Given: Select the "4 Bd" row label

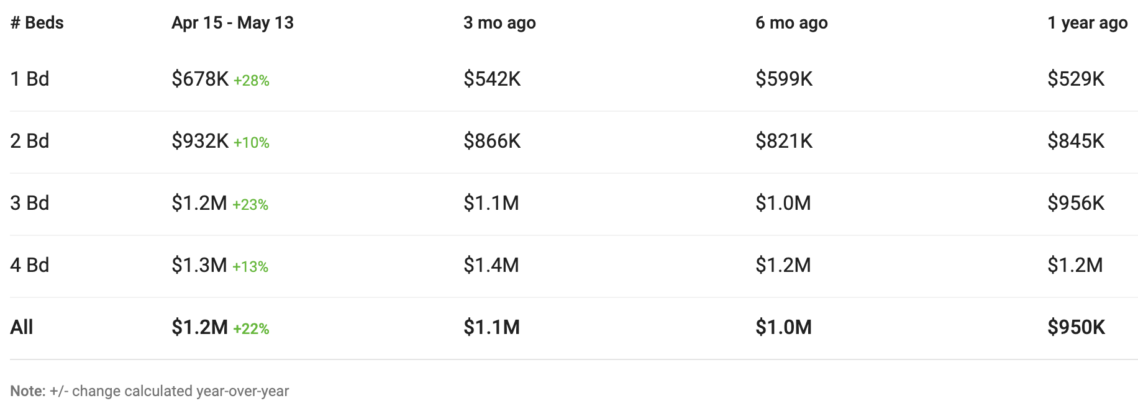Looking at the screenshot, I should tap(30, 265).
